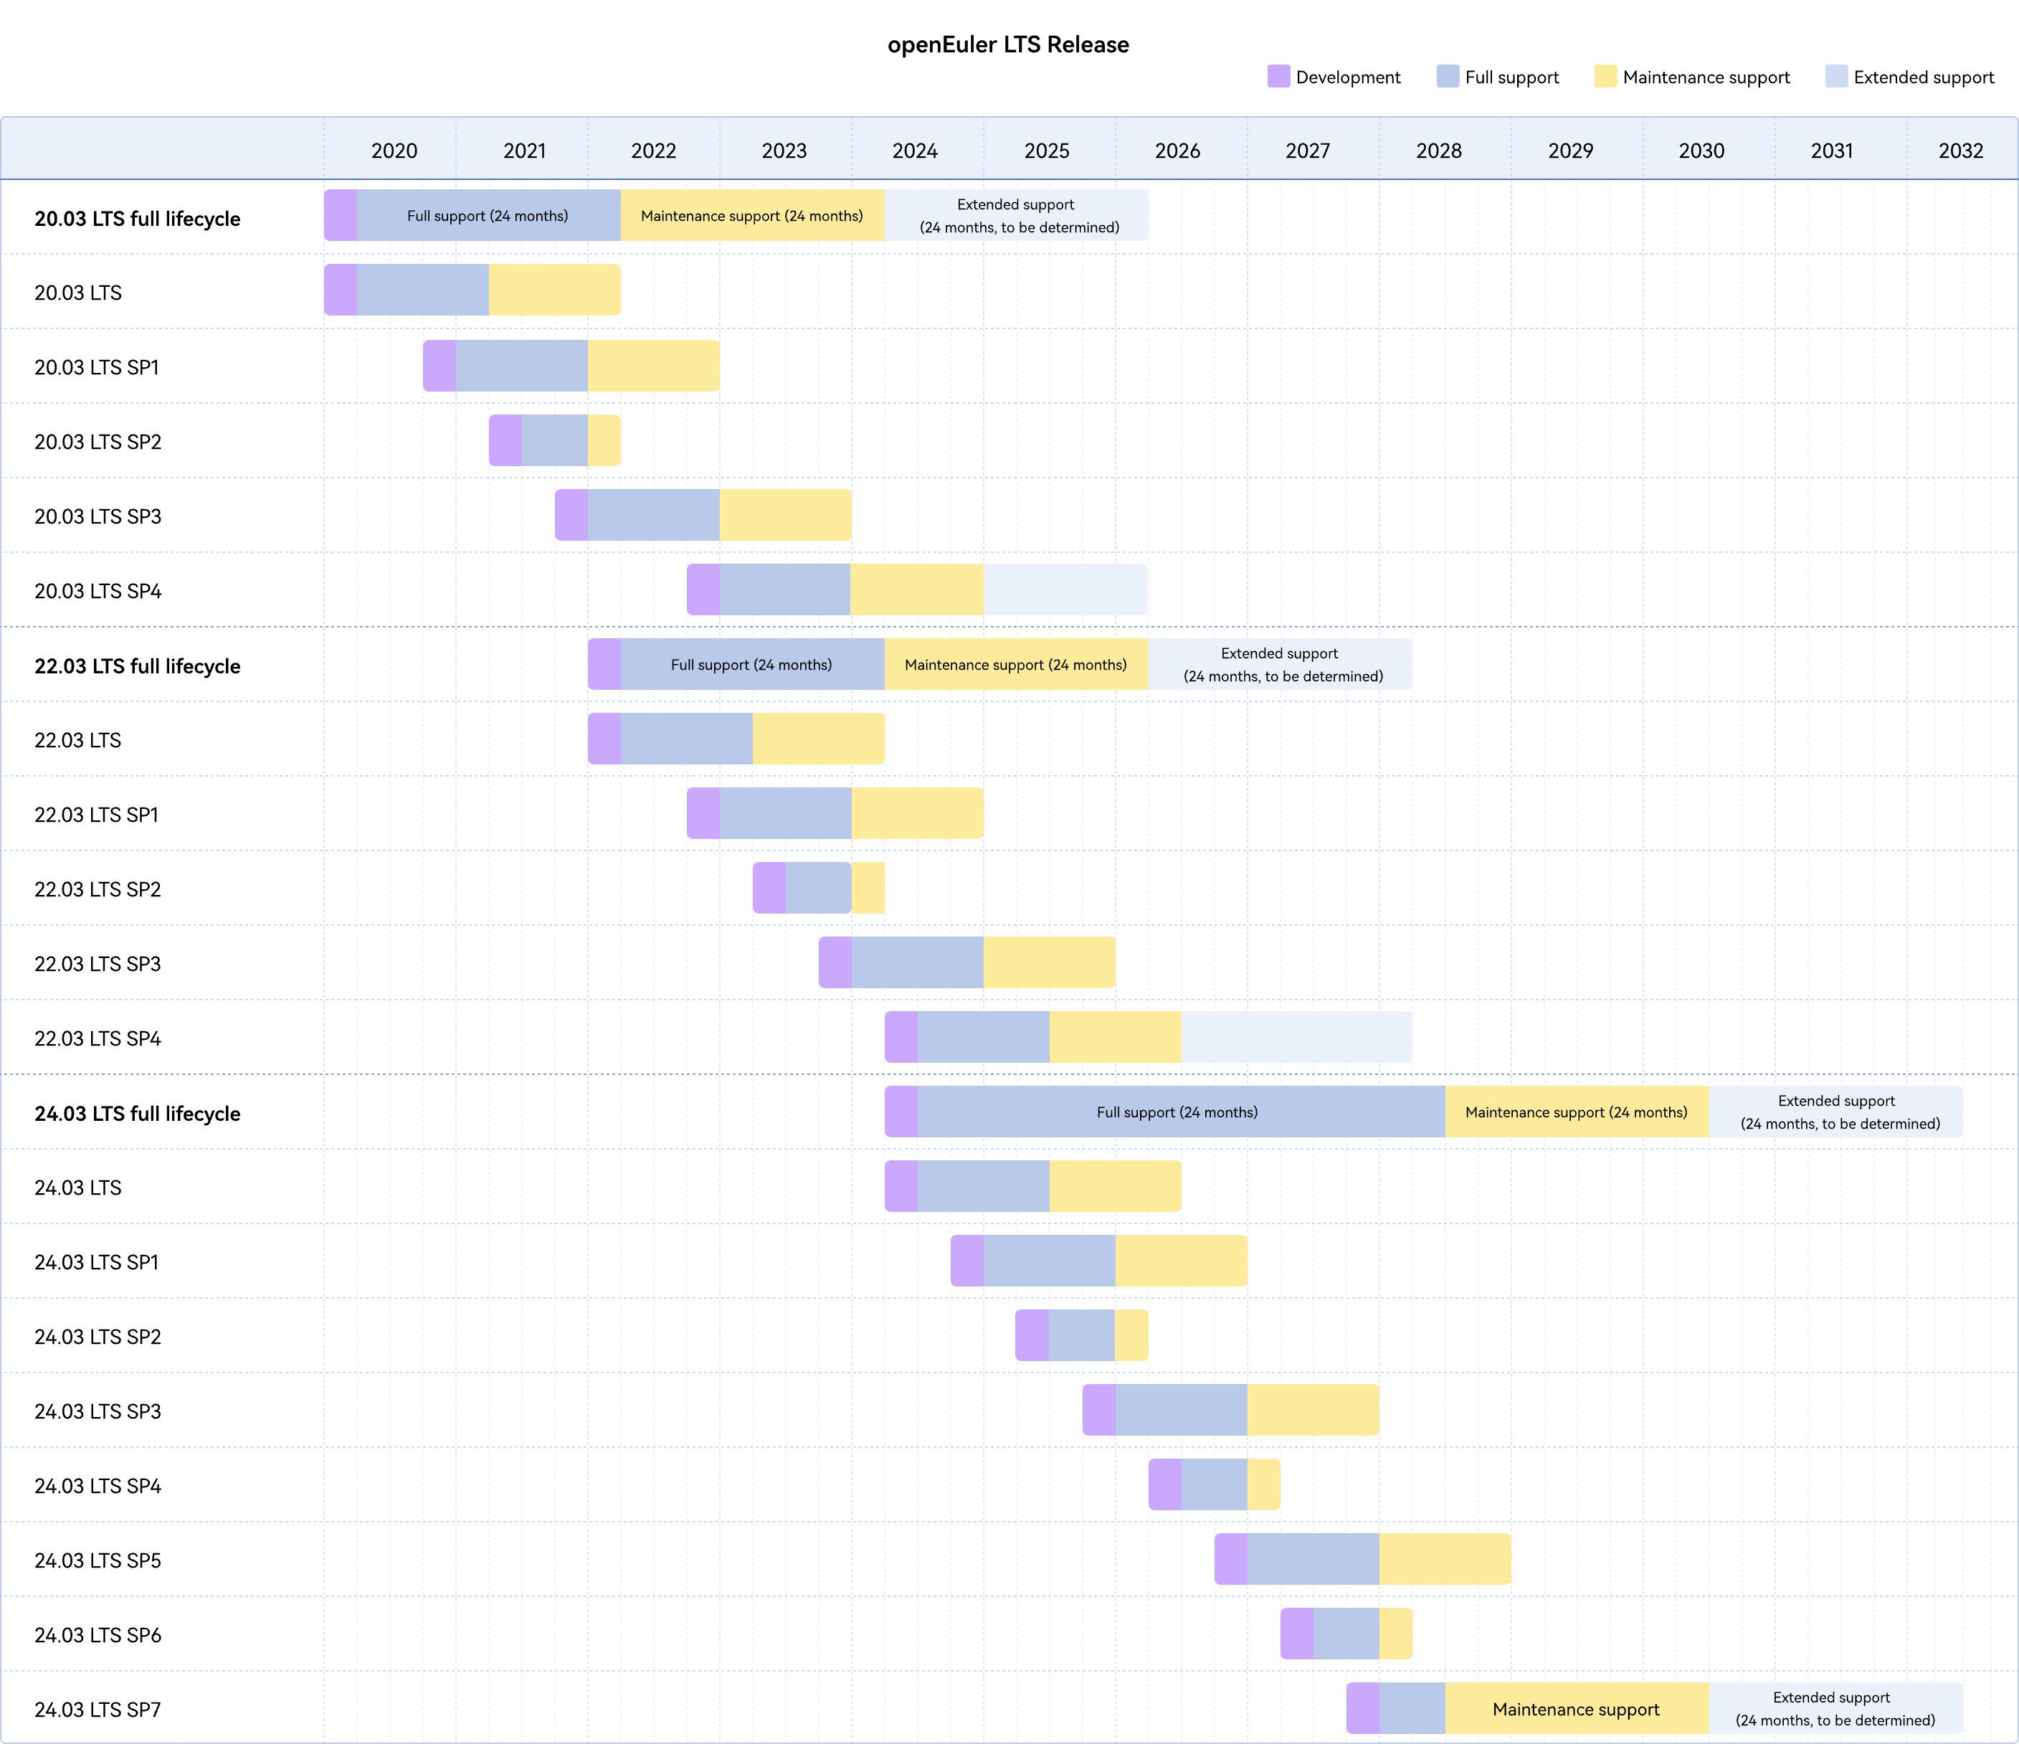
Task: Select the 24.03 LTS full lifecycle row label
Action: 138,1113
